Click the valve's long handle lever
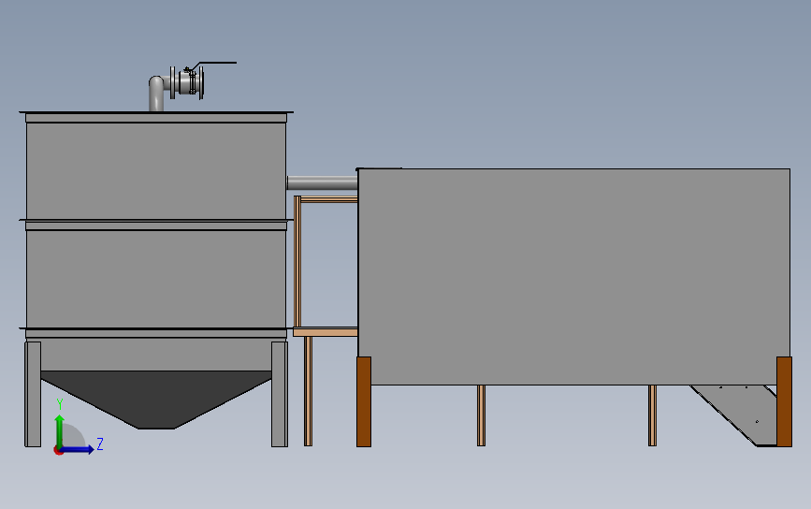 (217, 63)
